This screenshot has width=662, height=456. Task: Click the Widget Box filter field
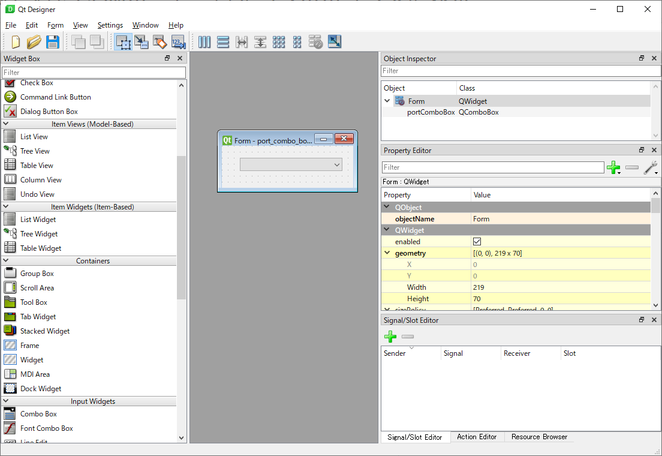tap(94, 72)
